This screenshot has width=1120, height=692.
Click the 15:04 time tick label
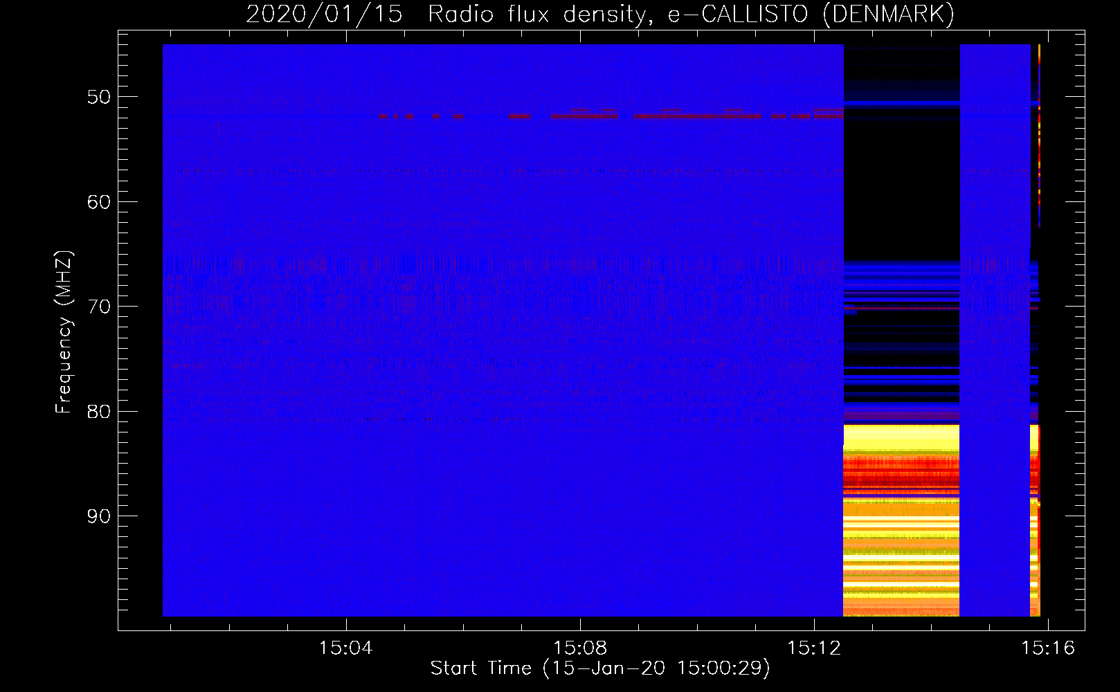pos(345,648)
